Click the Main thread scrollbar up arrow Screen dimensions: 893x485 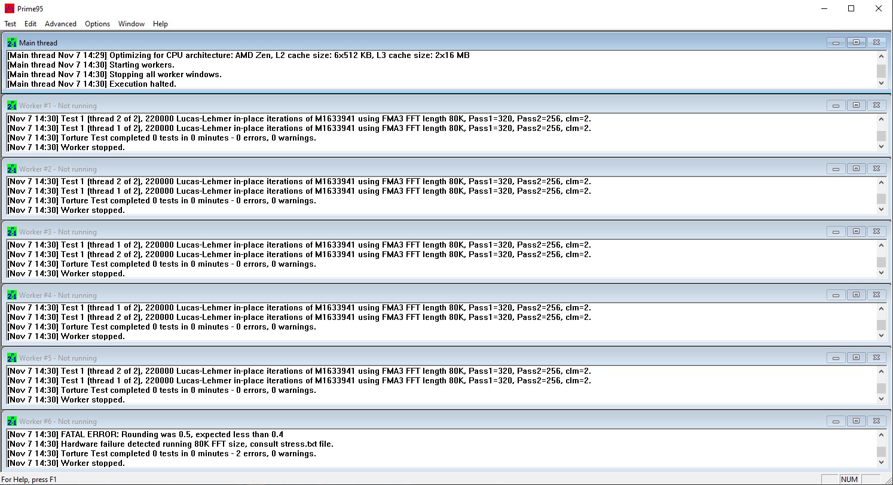point(881,56)
